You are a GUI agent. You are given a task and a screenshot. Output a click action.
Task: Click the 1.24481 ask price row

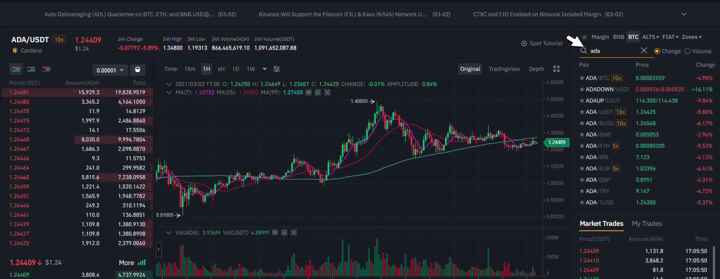pos(77,92)
